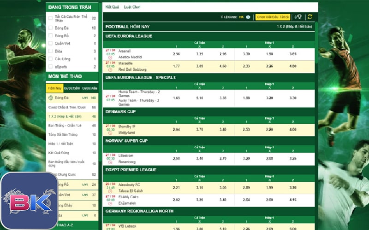This screenshot has width=369, height=230.
Task: Switch to the Cược Sớm tab
Action: tap(72, 88)
